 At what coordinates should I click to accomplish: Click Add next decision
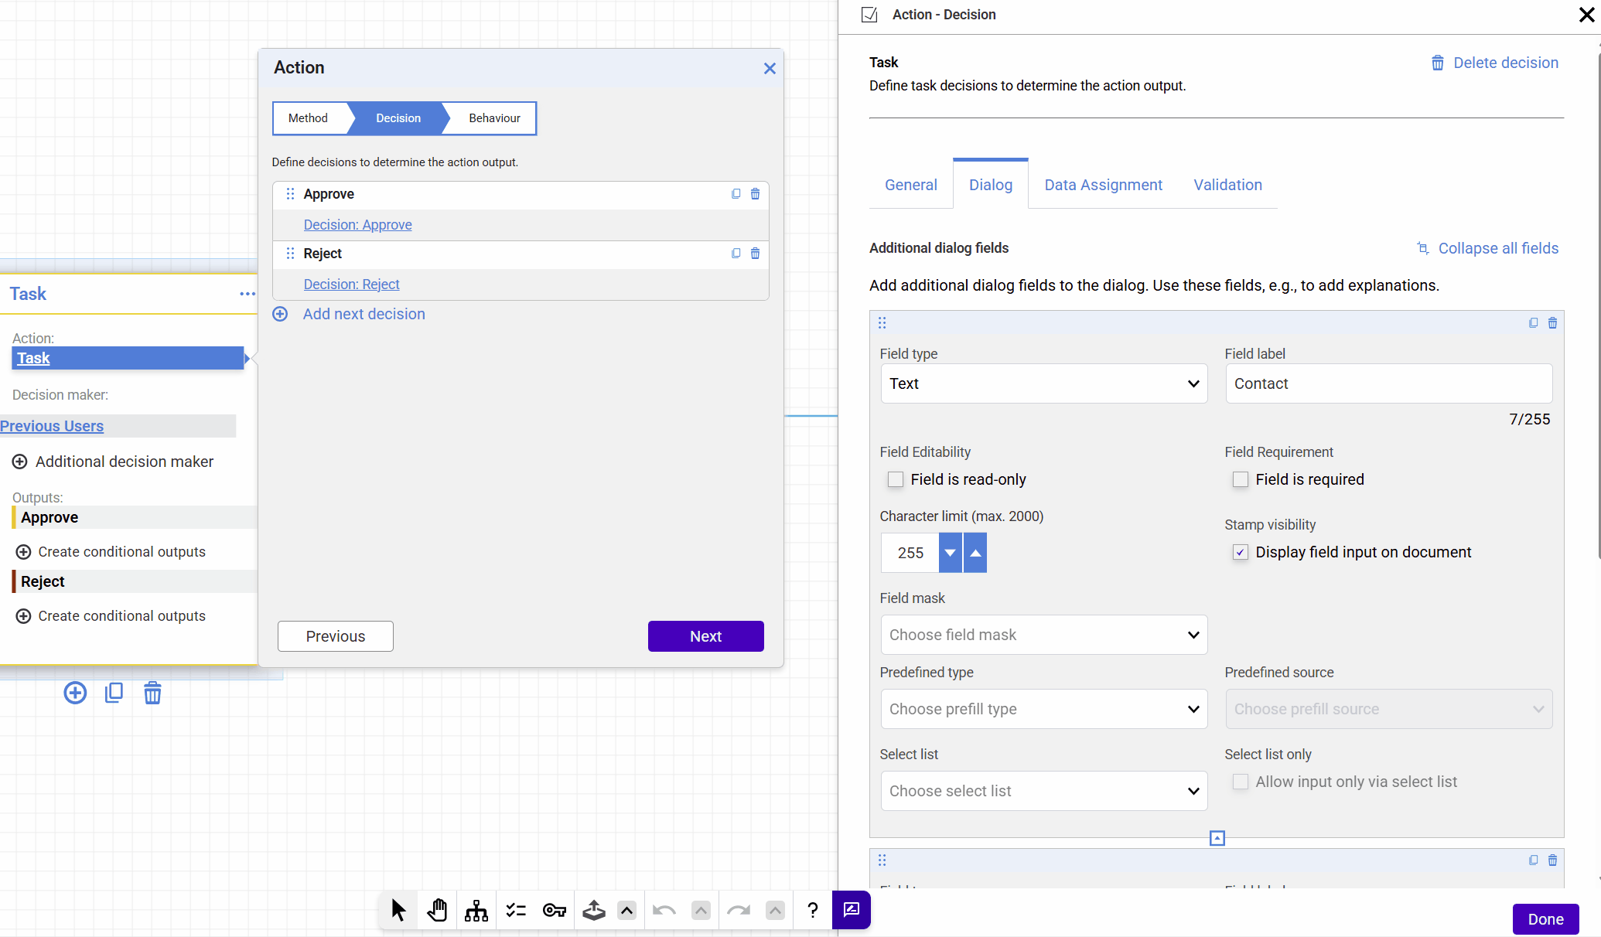point(349,314)
